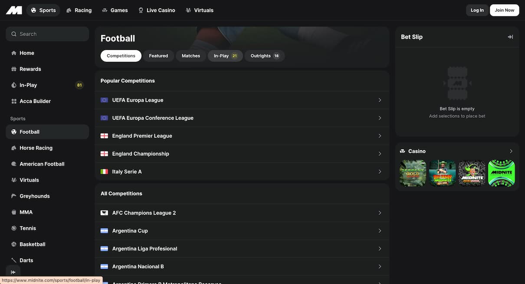Click the Midnite logo icon
Viewport: 525px width, 284px height.
point(14,10)
